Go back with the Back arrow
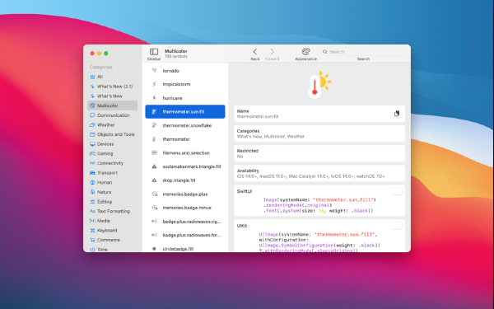Screen dimensions: 494x309 click(x=255, y=54)
